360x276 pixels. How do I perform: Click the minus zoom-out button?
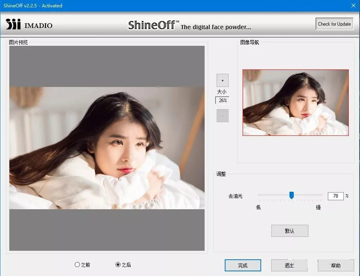[222, 116]
